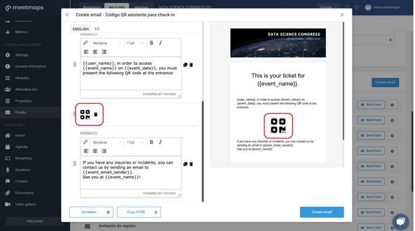Open the Demos Meetmaps account menu
The image size is (415, 231).
385,7
